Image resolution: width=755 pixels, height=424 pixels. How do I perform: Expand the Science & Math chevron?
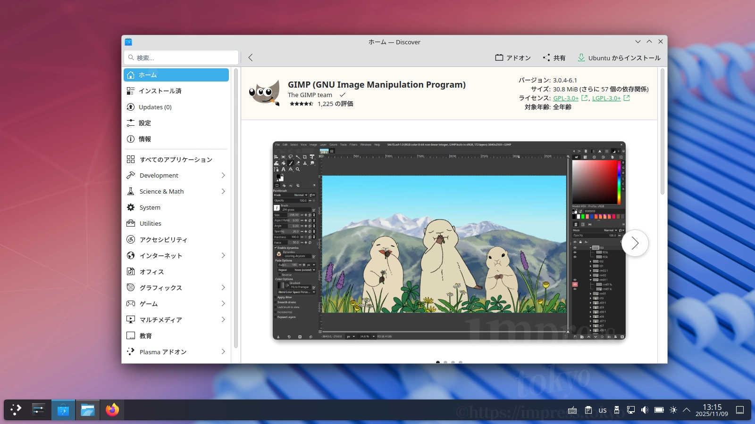point(223,191)
